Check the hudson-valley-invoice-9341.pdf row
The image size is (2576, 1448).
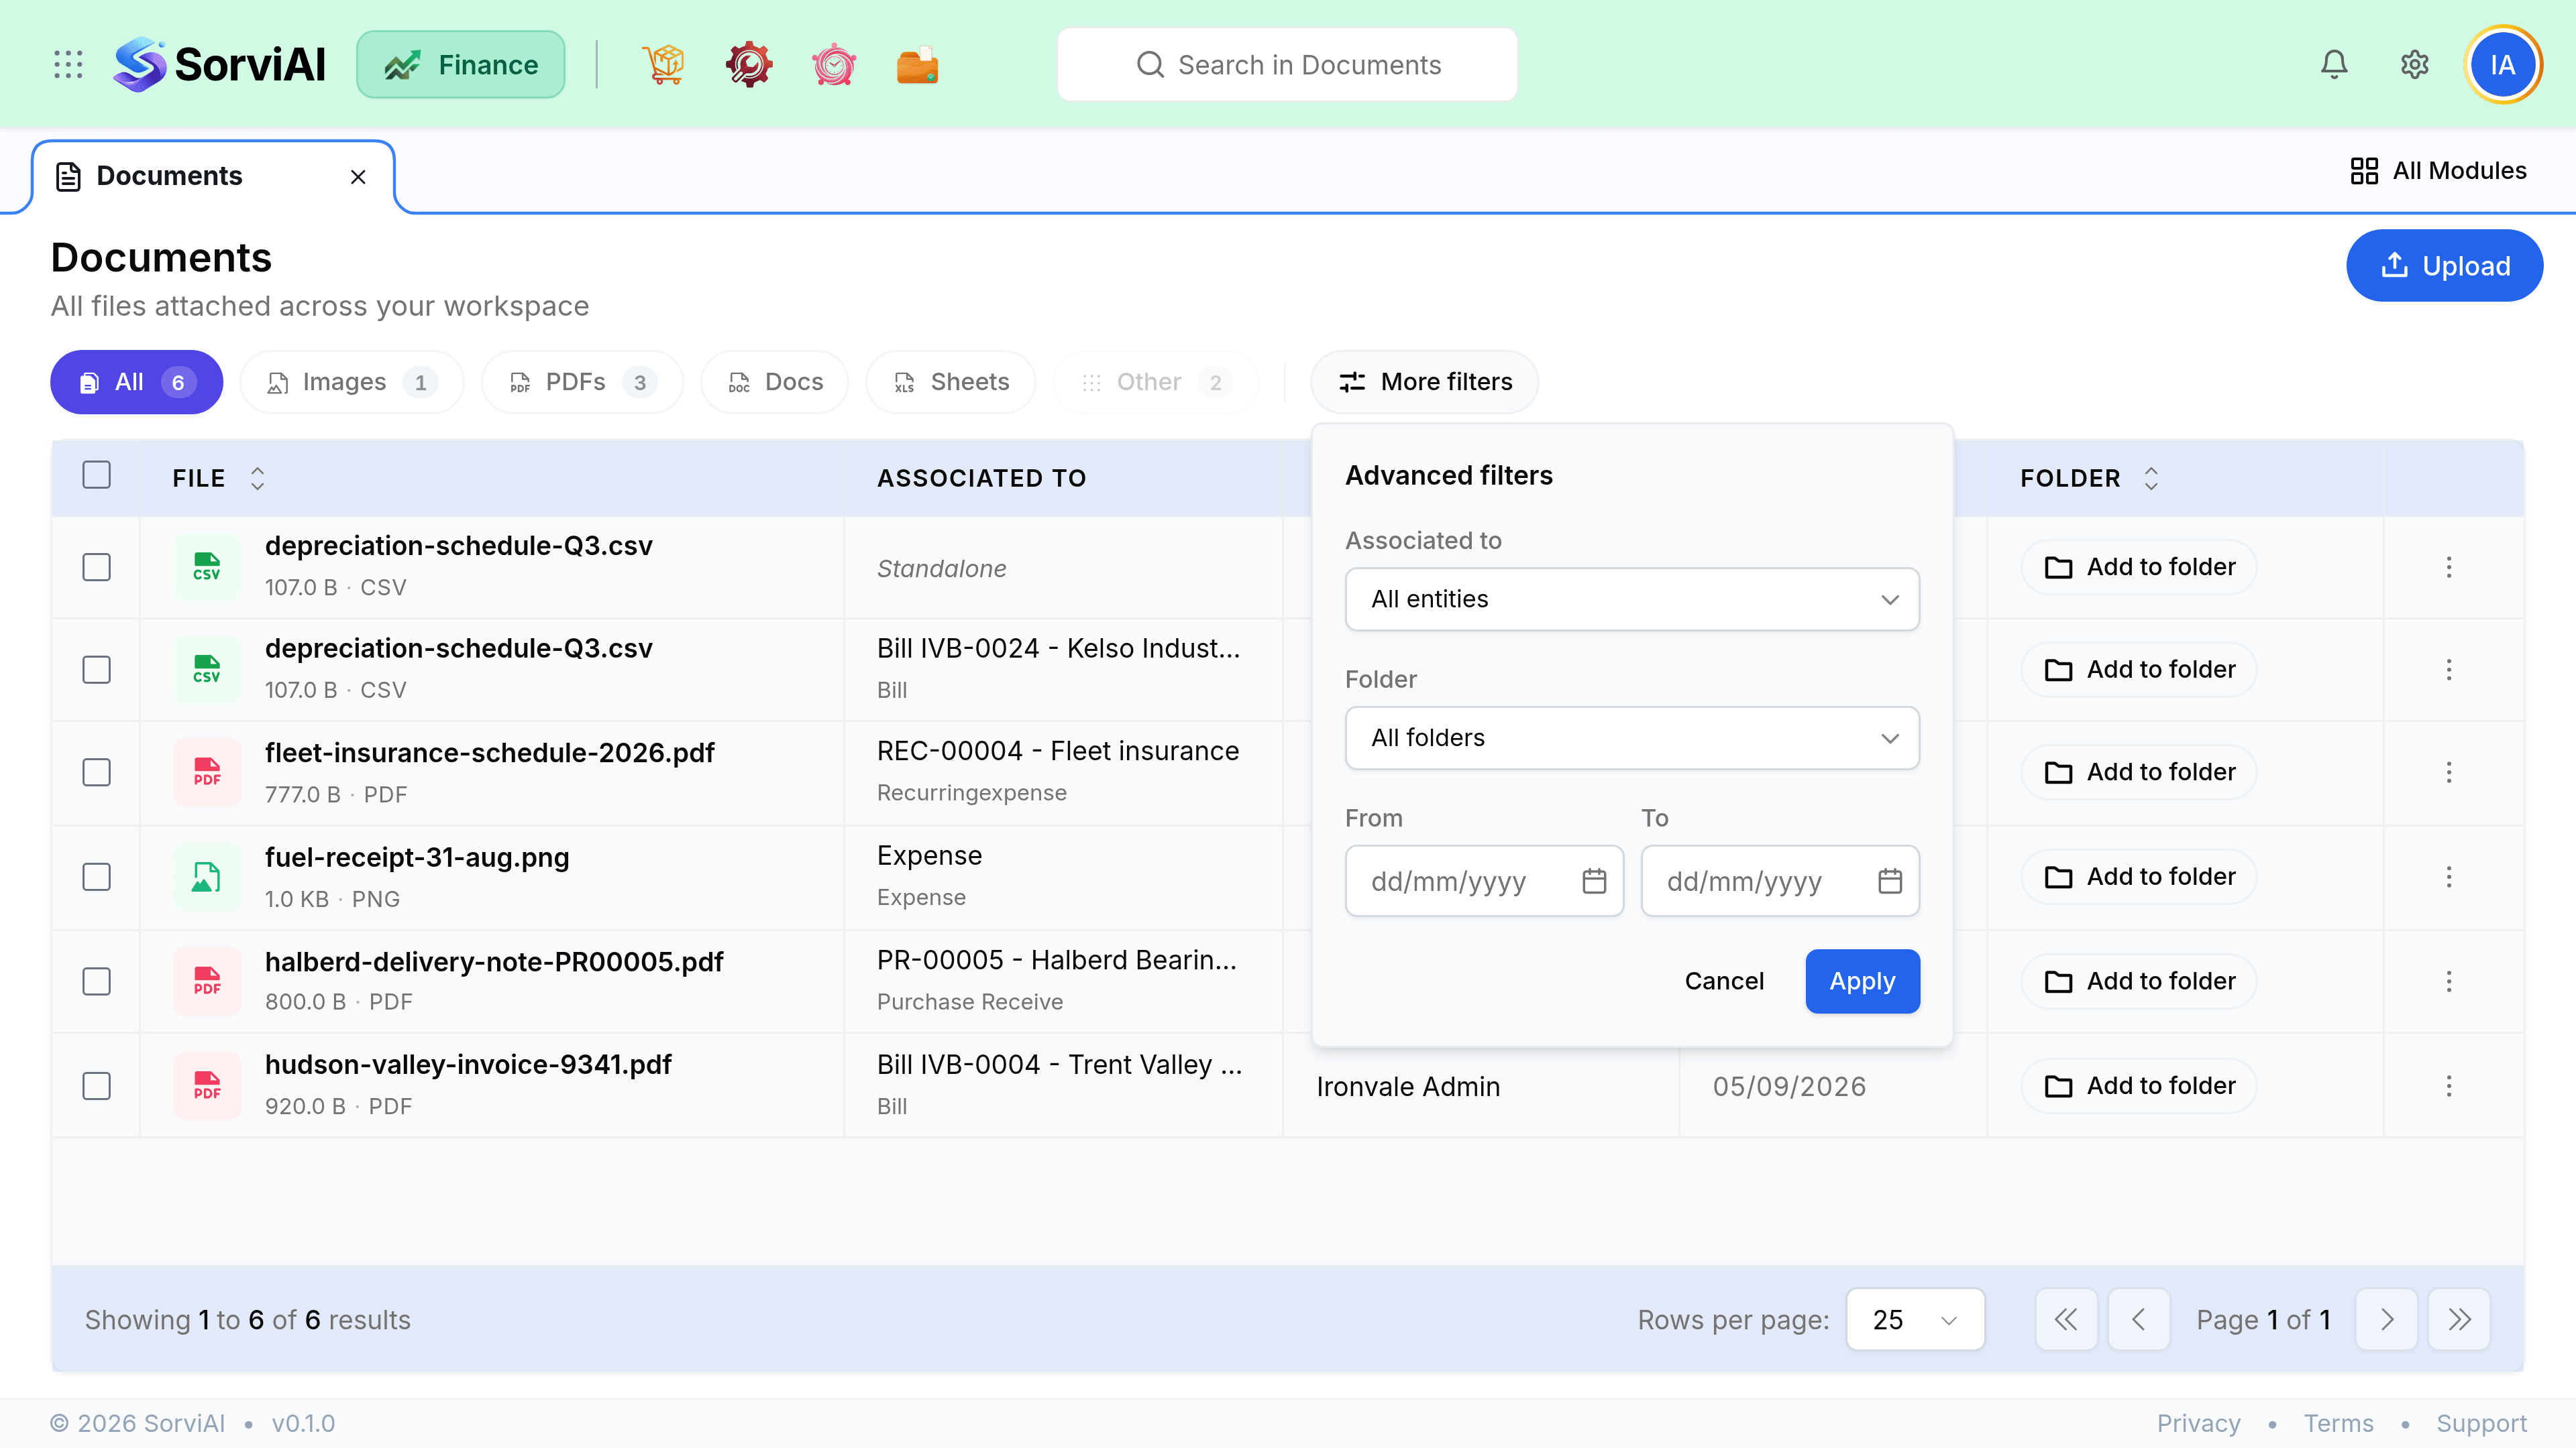(x=97, y=1086)
